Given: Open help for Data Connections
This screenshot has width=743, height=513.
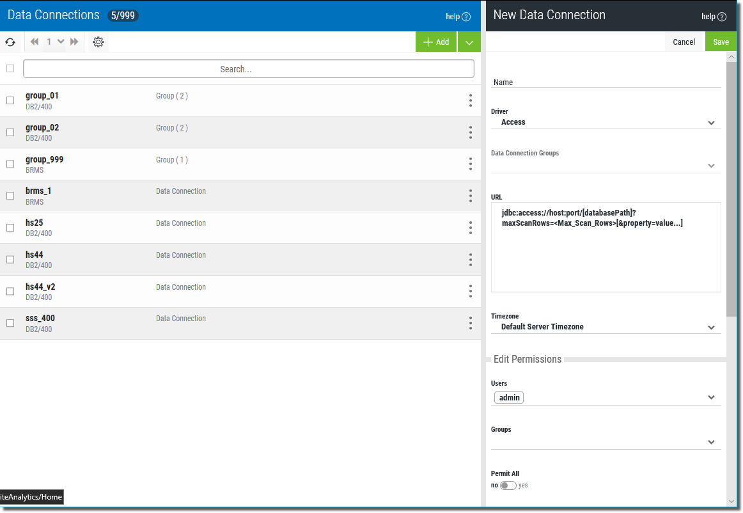Looking at the screenshot, I should (x=458, y=16).
